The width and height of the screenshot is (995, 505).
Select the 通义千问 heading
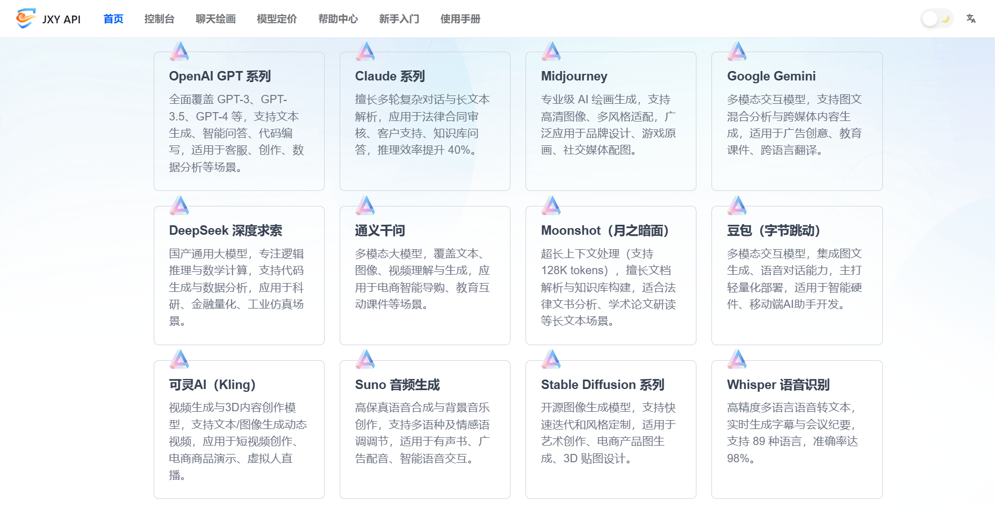[380, 230]
